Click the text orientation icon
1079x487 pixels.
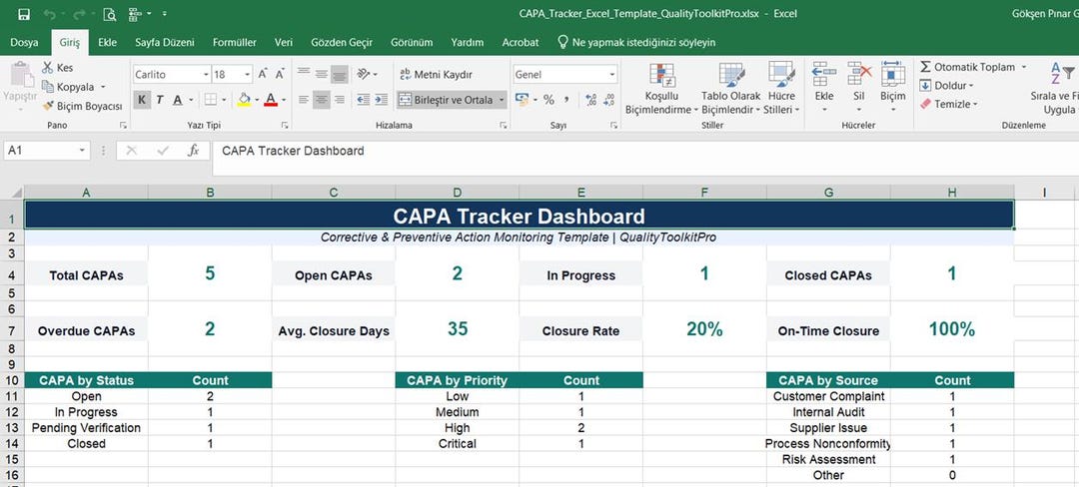pos(364,74)
